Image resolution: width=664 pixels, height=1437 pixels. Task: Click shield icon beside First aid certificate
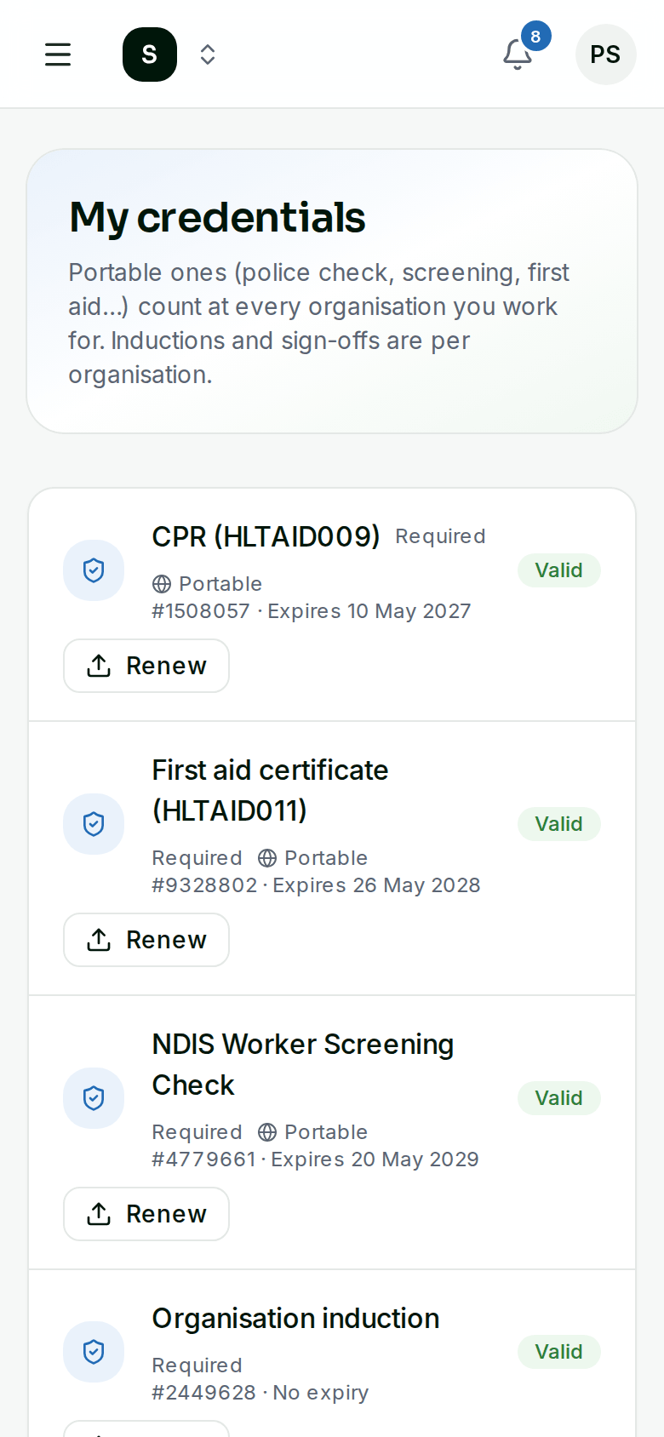[94, 824]
